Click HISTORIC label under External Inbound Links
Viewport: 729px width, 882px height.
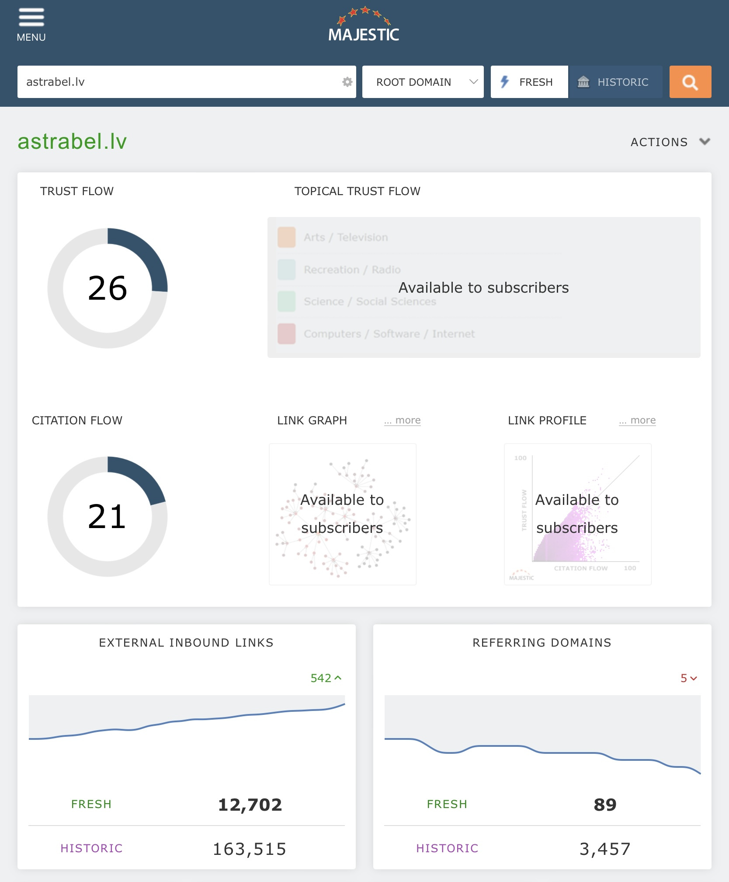click(91, 848)
